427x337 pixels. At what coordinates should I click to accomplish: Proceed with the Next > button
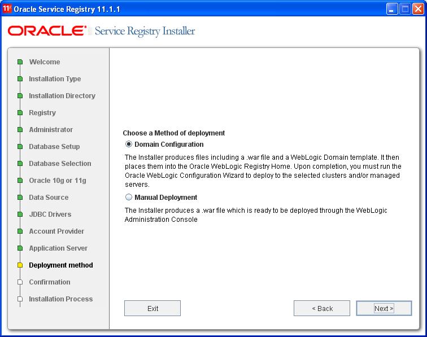[x=384, y=308]
